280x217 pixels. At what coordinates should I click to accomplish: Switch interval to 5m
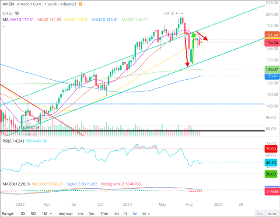pos(91,214)
